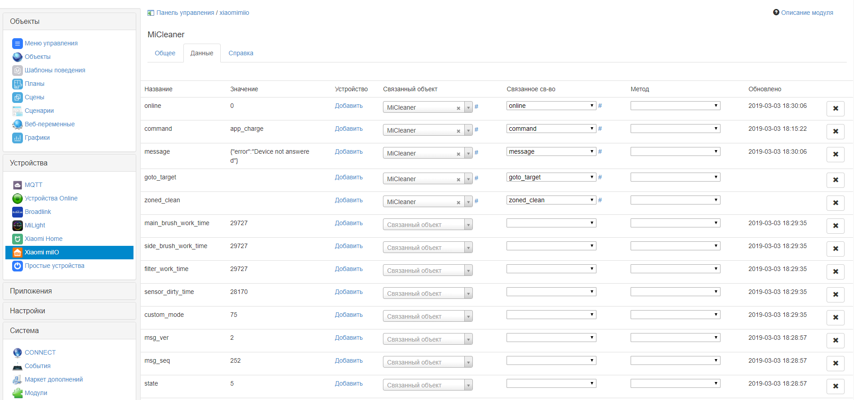Select Xiaomi miIO in the sidebar
The image size is (854, 400).
coord(42,252)
